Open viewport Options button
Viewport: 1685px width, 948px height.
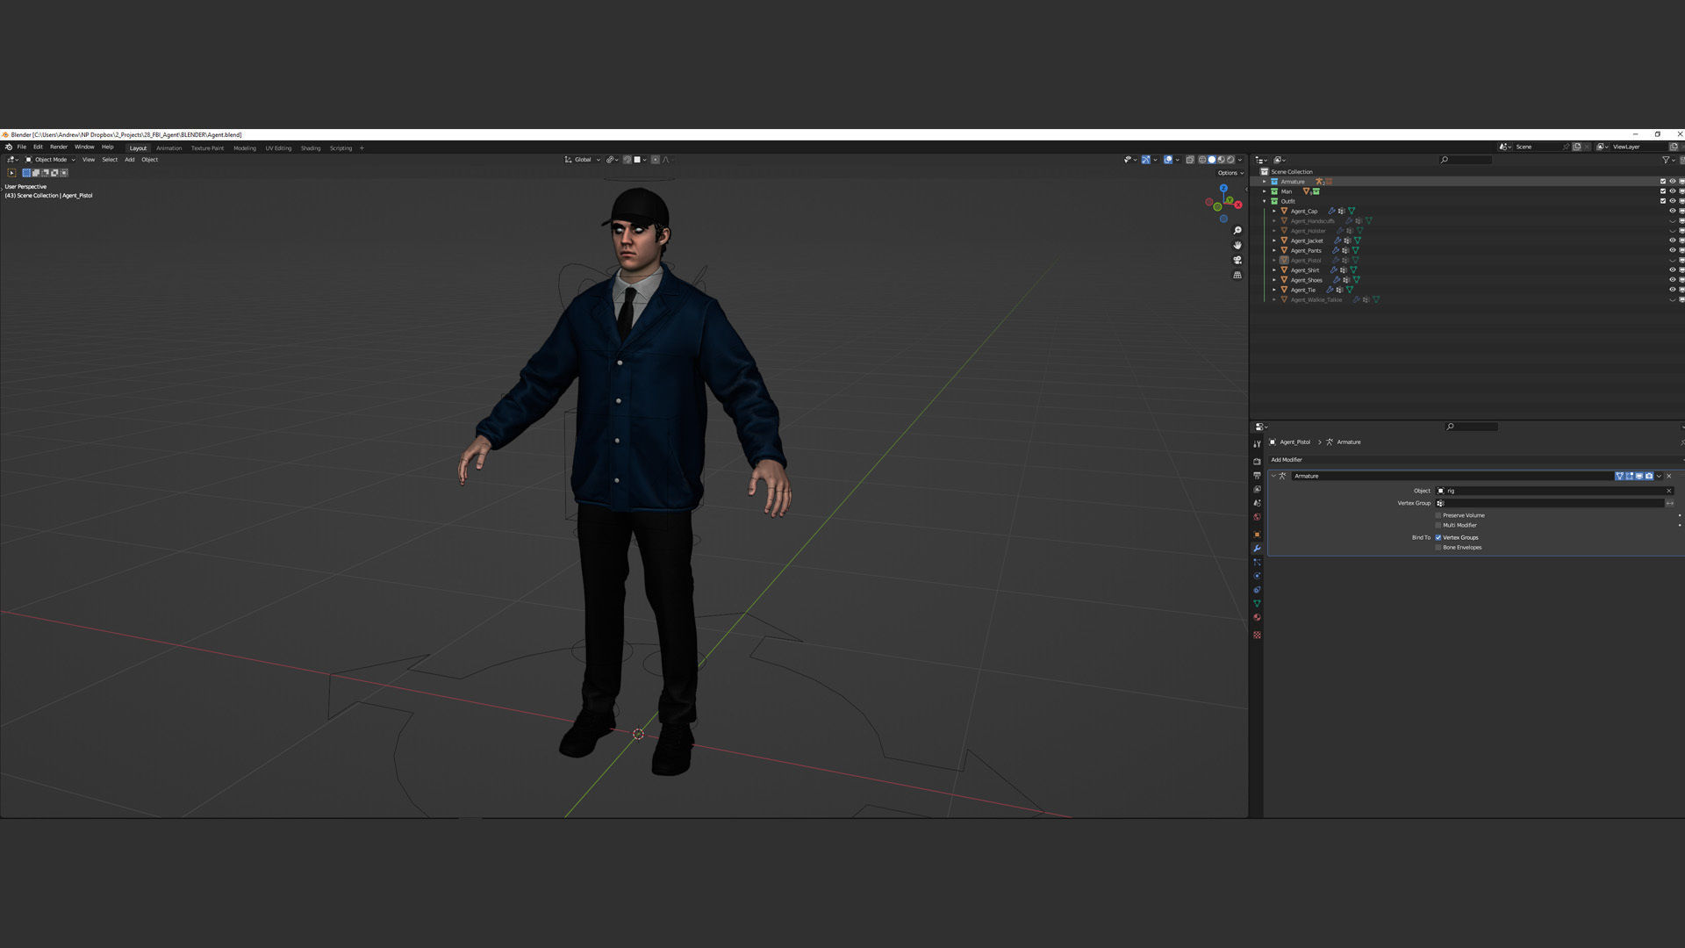pyautogui.click(x=1230, y=173)
